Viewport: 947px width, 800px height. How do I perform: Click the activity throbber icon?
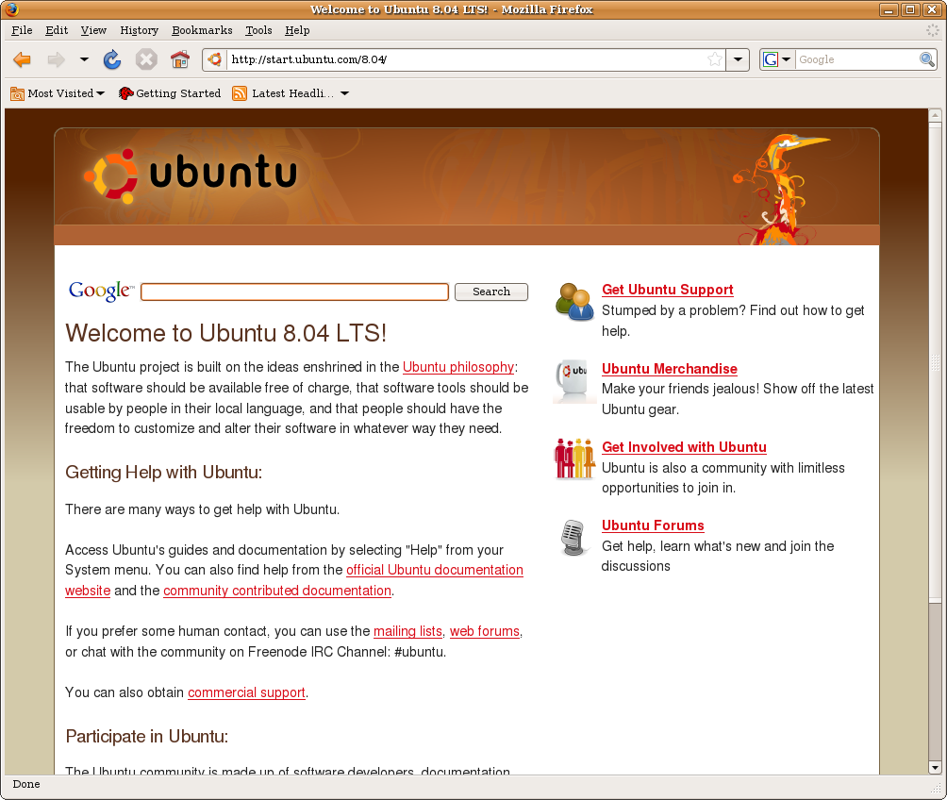pyautogui.click(x=933, y=30)
